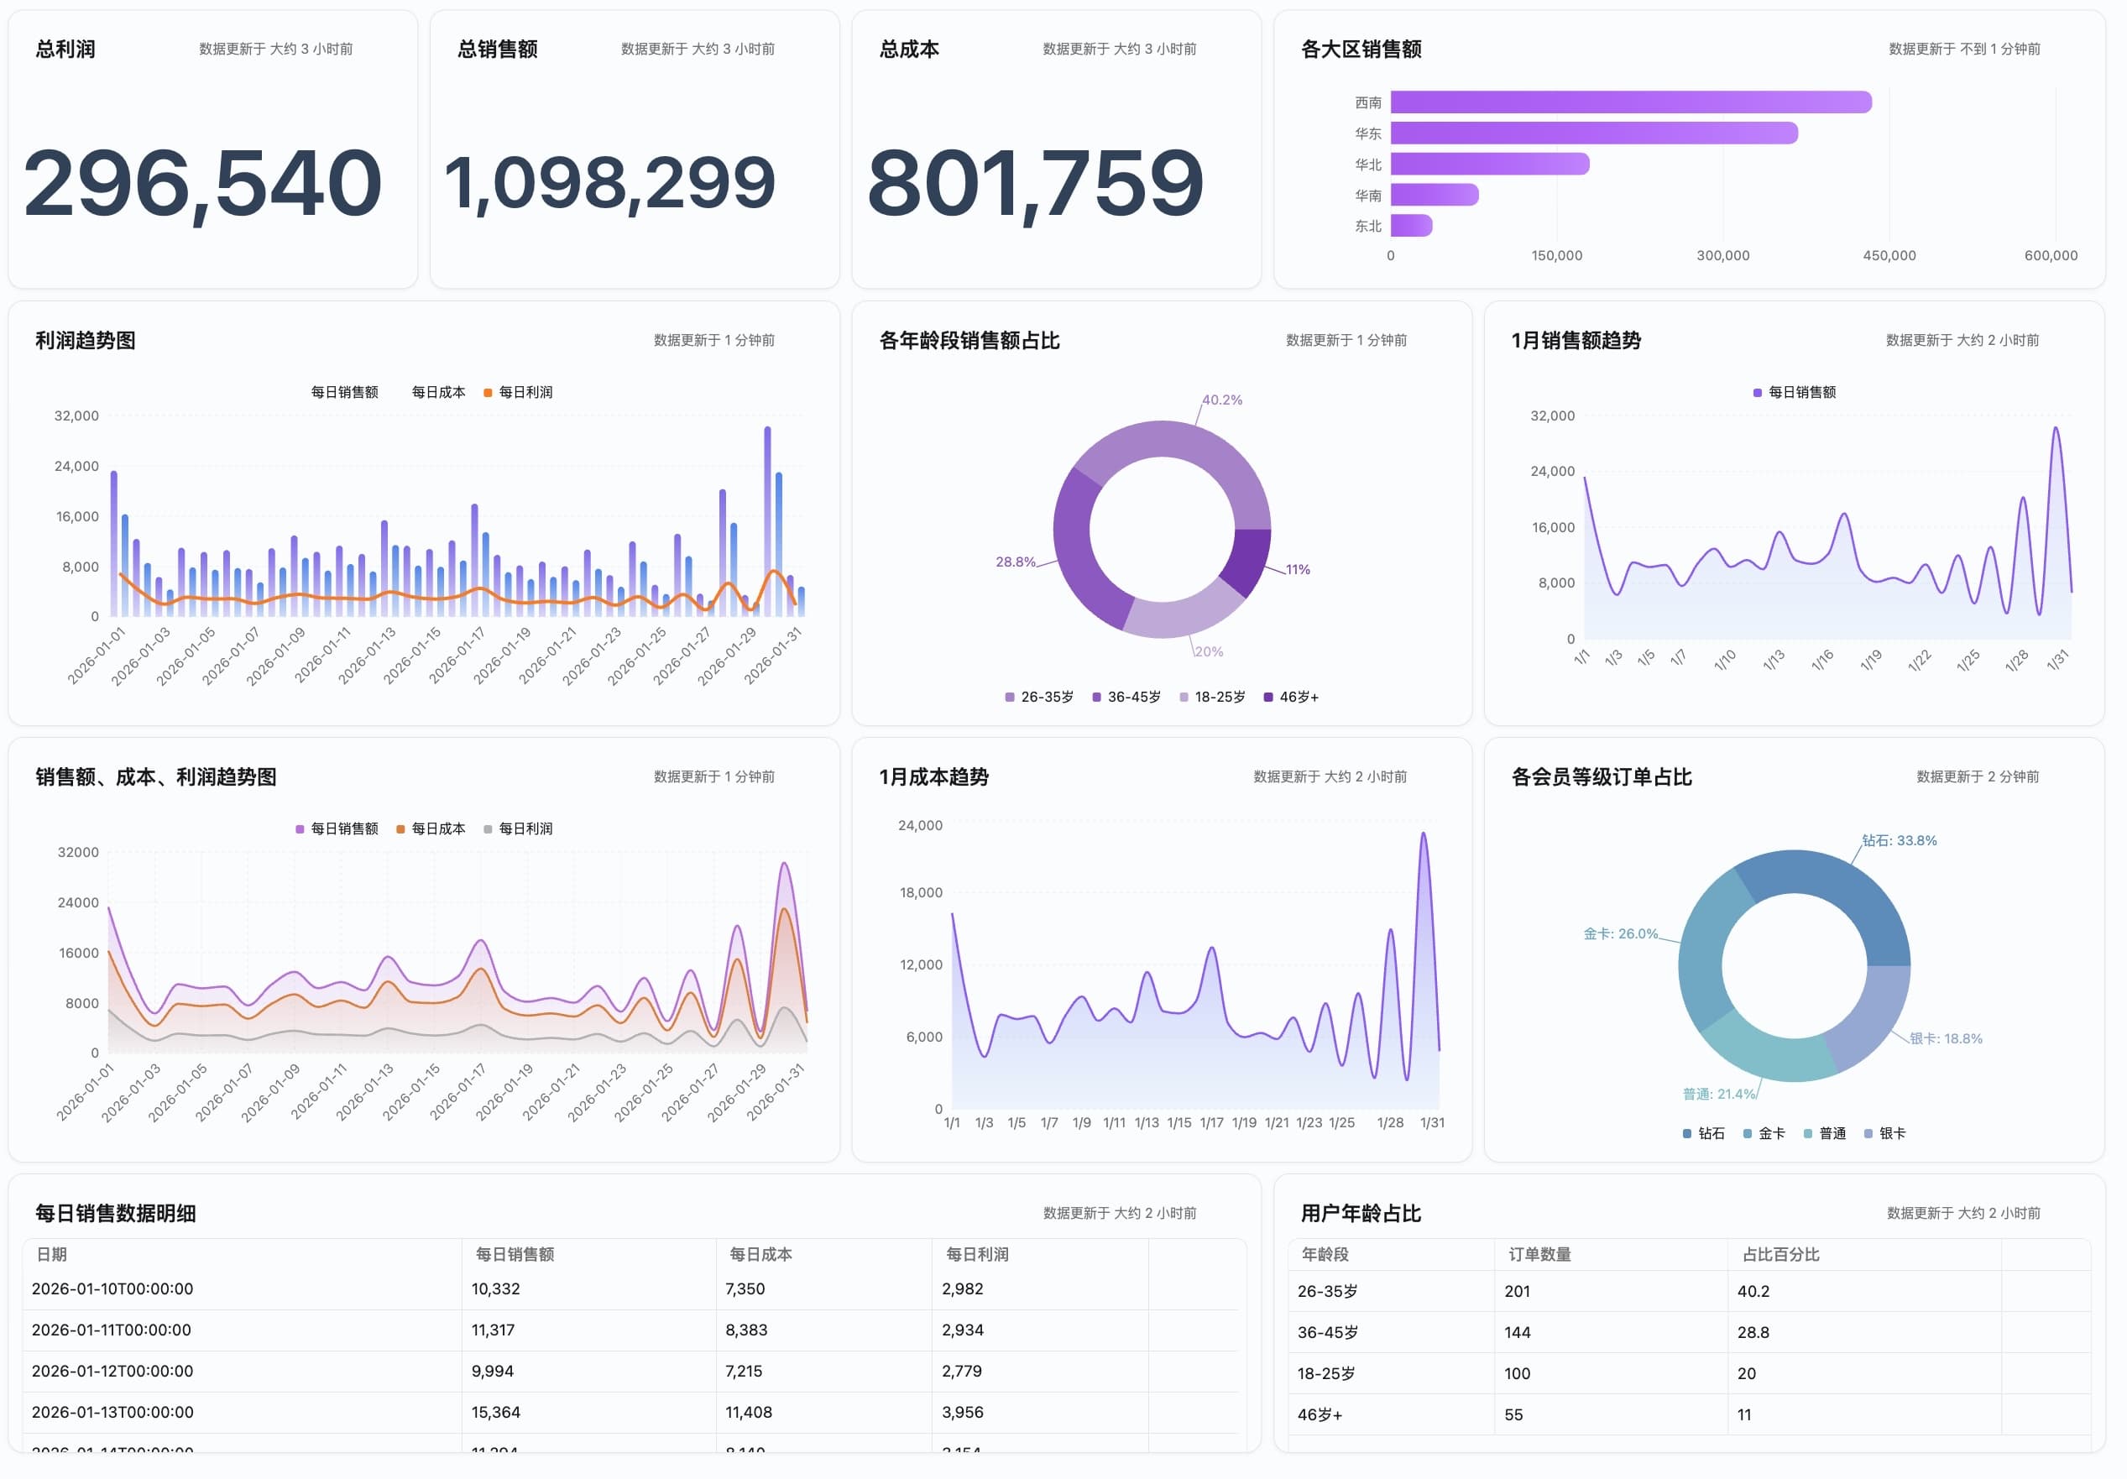Screen dimensions: 2127x1479
Task: Click the 华东 region sales bar
Action: [1593, 133]
